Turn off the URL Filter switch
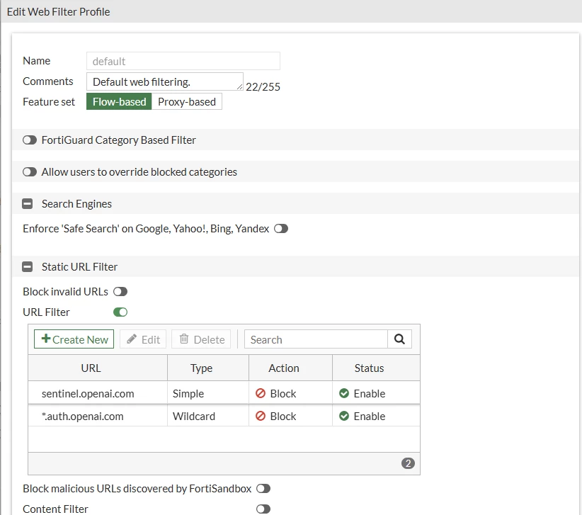This screenshot has width=582, height=515. 120,312
